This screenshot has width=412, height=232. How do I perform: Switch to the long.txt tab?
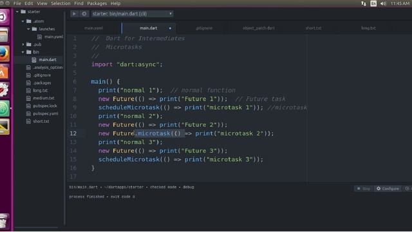[368, 28]
